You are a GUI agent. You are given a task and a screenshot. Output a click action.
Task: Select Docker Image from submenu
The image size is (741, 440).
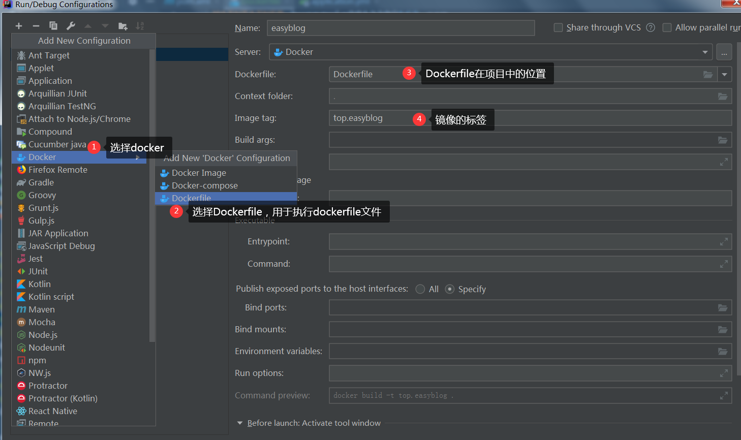[226, 173]
